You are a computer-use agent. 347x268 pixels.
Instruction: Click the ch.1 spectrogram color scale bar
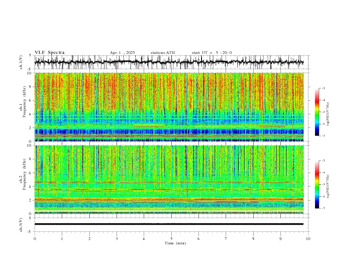(x=317, y=112)
